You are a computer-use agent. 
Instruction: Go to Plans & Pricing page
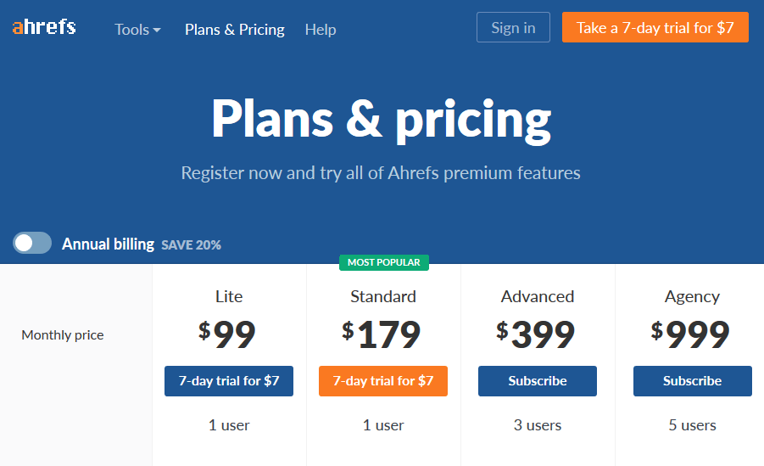click(234, 29)
